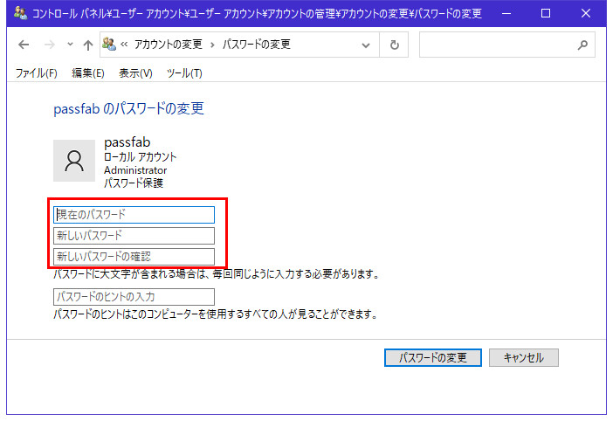The image size is (613, 421).
Task: Click the Up arrow to parent folder
Action: coord(87,45)
